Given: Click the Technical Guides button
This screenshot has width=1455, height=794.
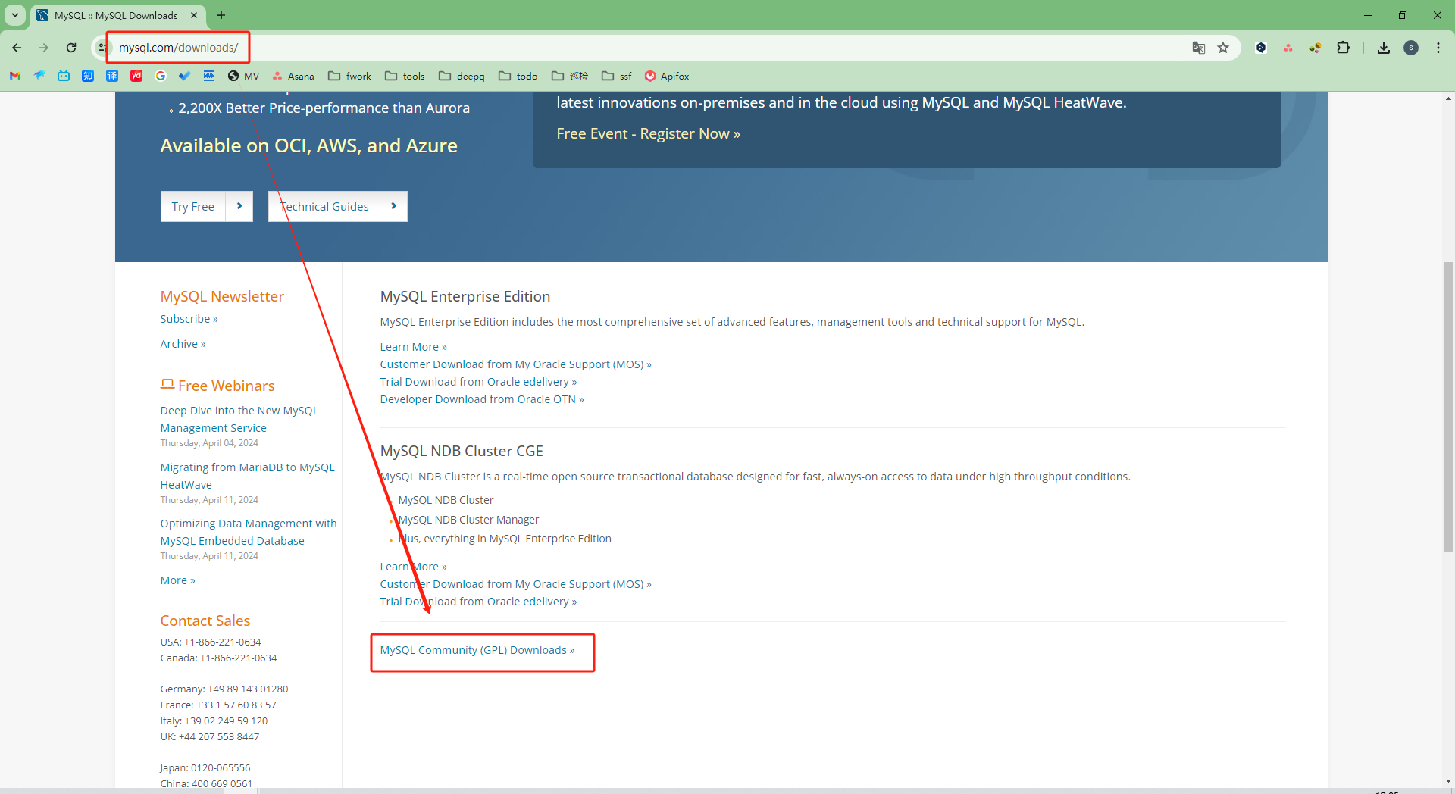Looking at the screenshot, I should coord(338,206).
